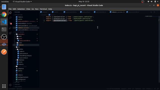This screenshot has width=160, height=90.
Task: Open the File menu
Action: pyautogui.click(x=10, y=9)
